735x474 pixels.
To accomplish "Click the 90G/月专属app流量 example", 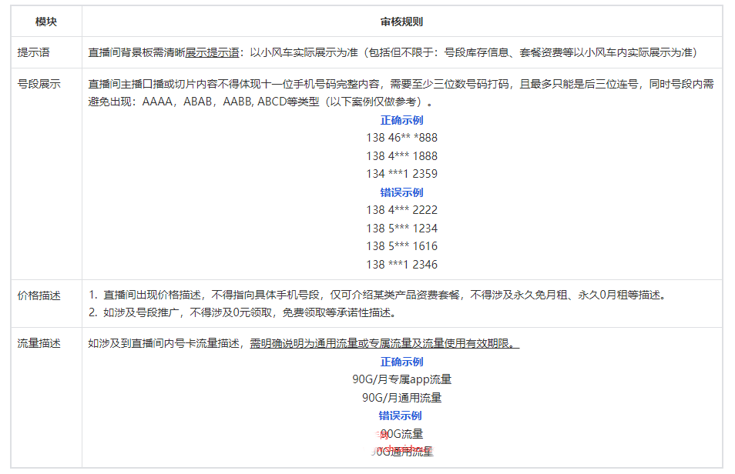I will point(401,379).
